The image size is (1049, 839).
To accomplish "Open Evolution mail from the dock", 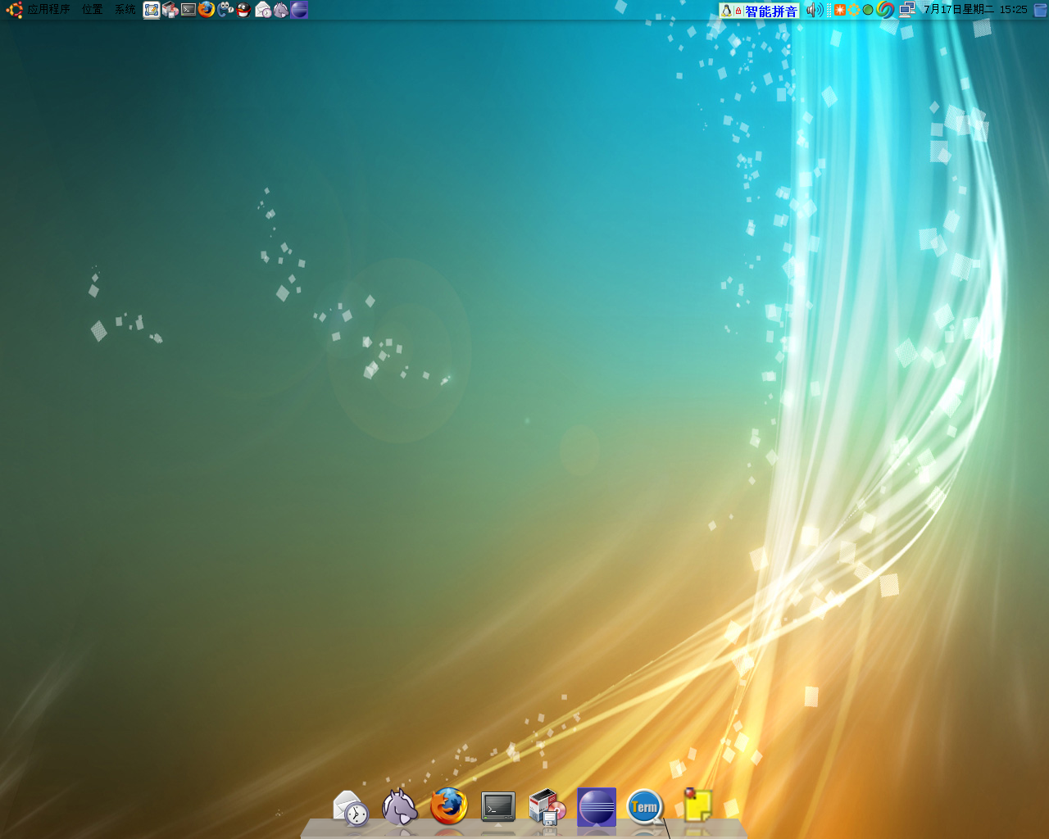I will (x=351, y=808).
